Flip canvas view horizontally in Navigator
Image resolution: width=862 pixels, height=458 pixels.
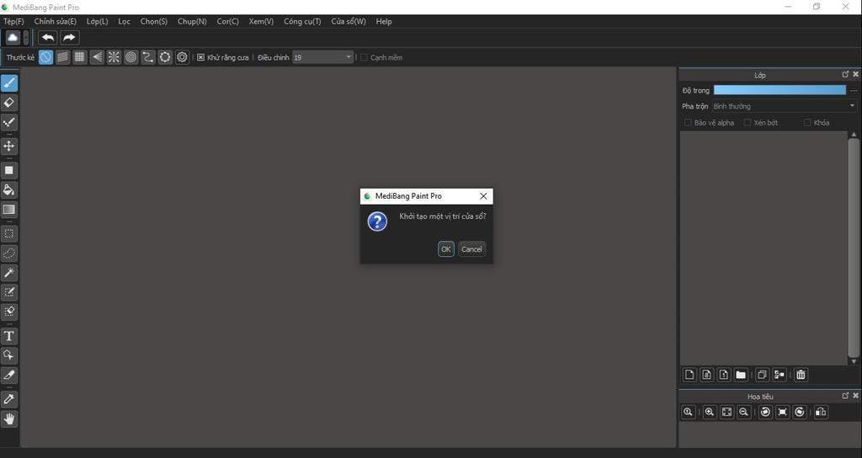point(821,412)
